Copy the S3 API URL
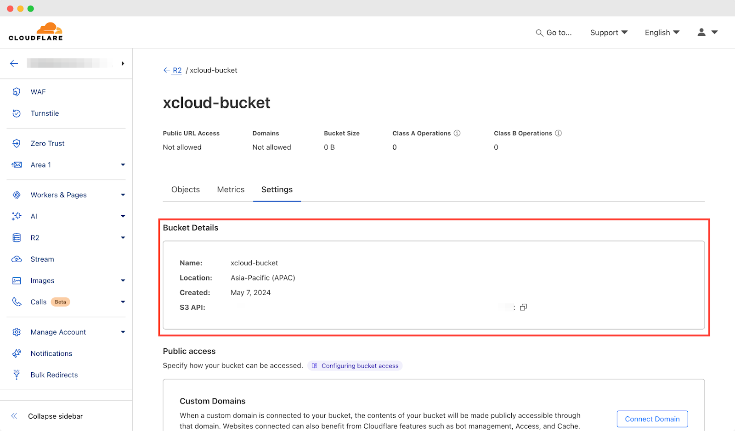The image size is (735, 431). pos(523,308)
